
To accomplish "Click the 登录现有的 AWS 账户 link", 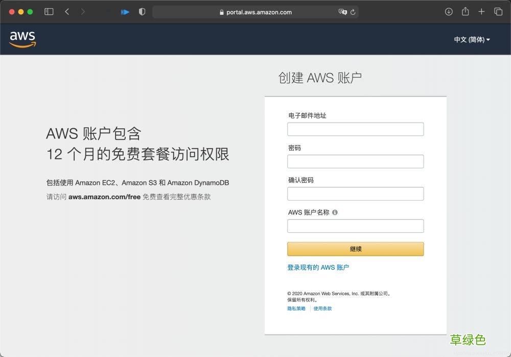I will pos(318,267).
